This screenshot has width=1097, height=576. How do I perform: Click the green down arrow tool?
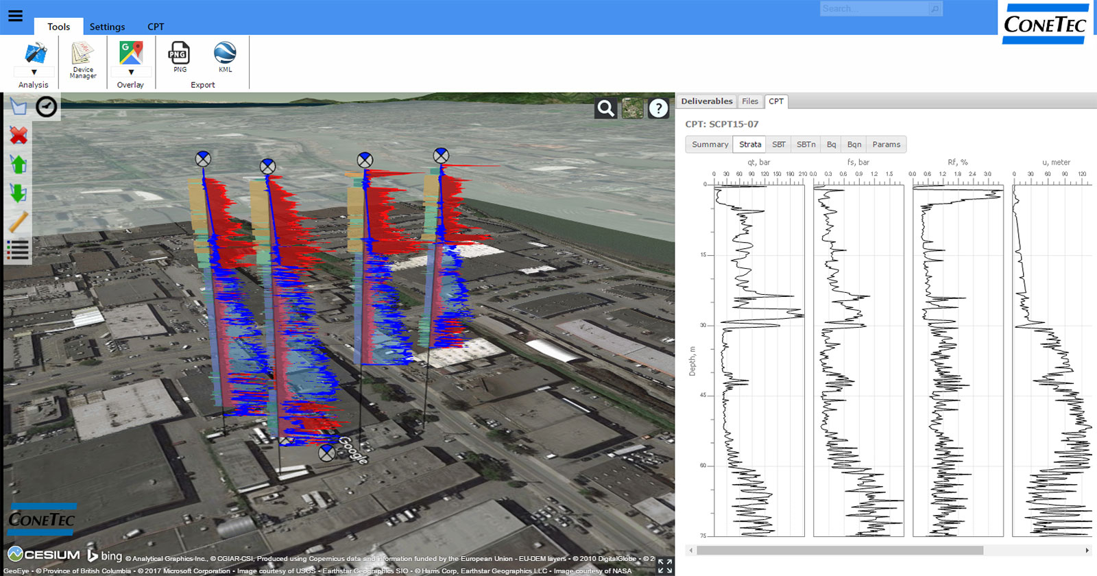click(x=19, y=193)
